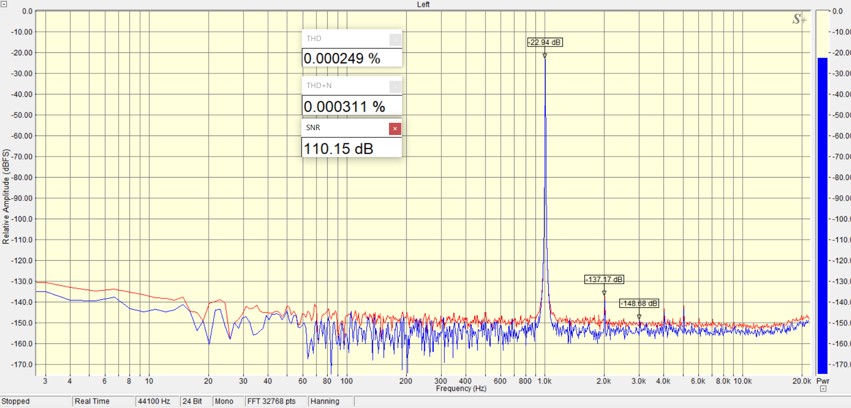Collapse the Left channel graph expander
Image resolution: width=851 pixels, height=408 pixels.
[x=4, y=4]
